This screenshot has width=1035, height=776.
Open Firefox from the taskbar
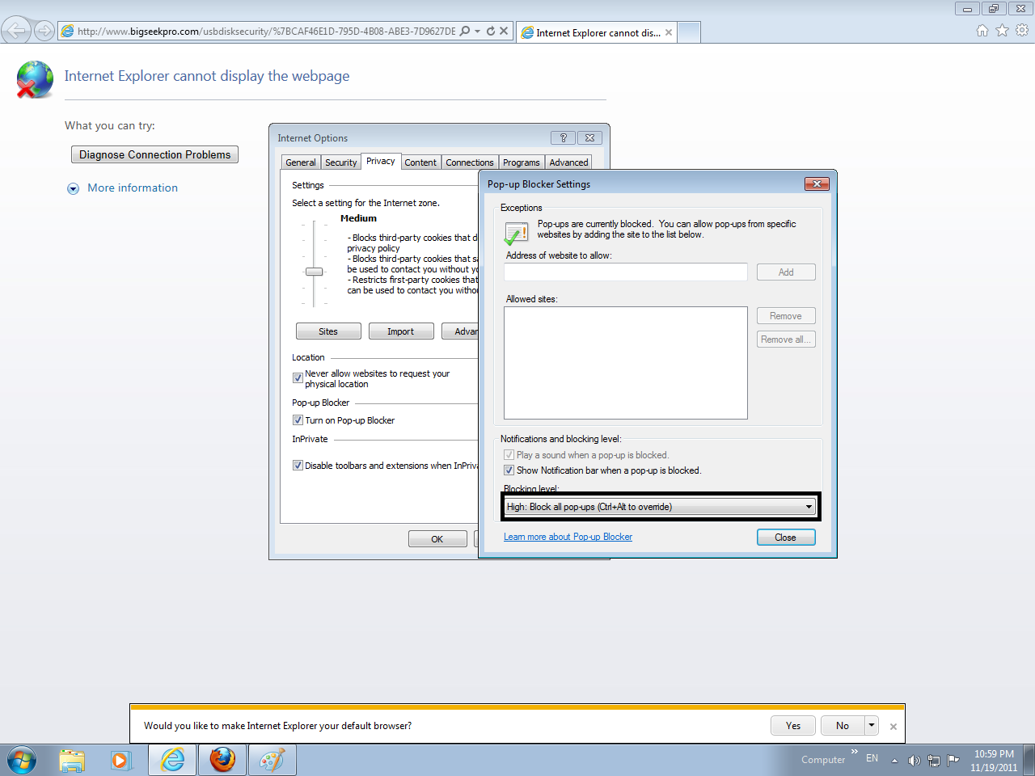(222, 761)
